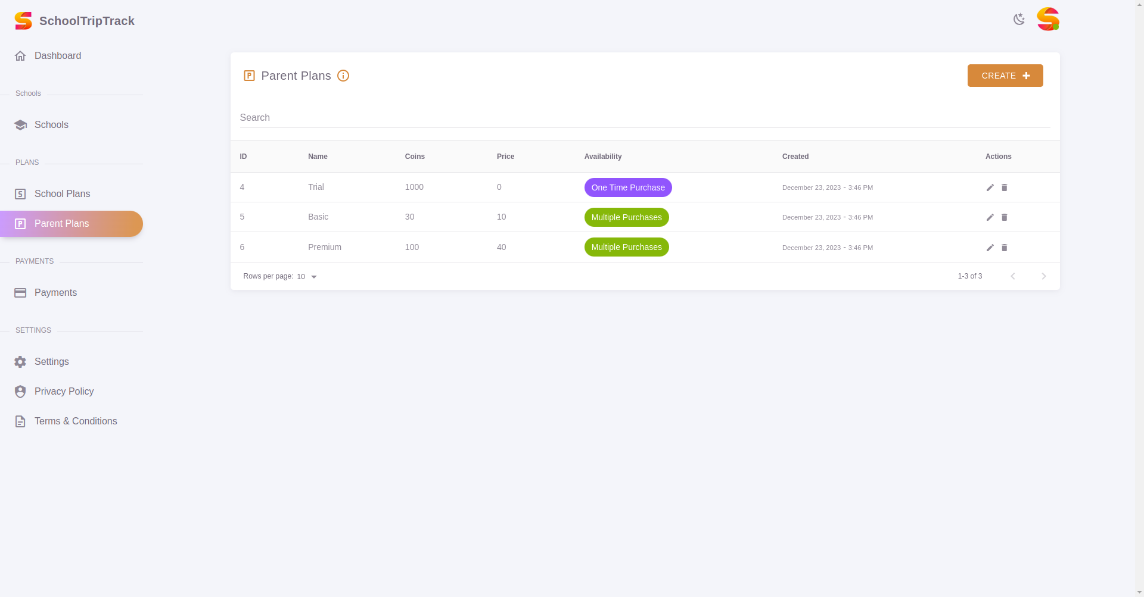The width and height of the screenshot is (1144, 597).
Task: Delete the Basic plan row
Action: [x=1004, y=217]
